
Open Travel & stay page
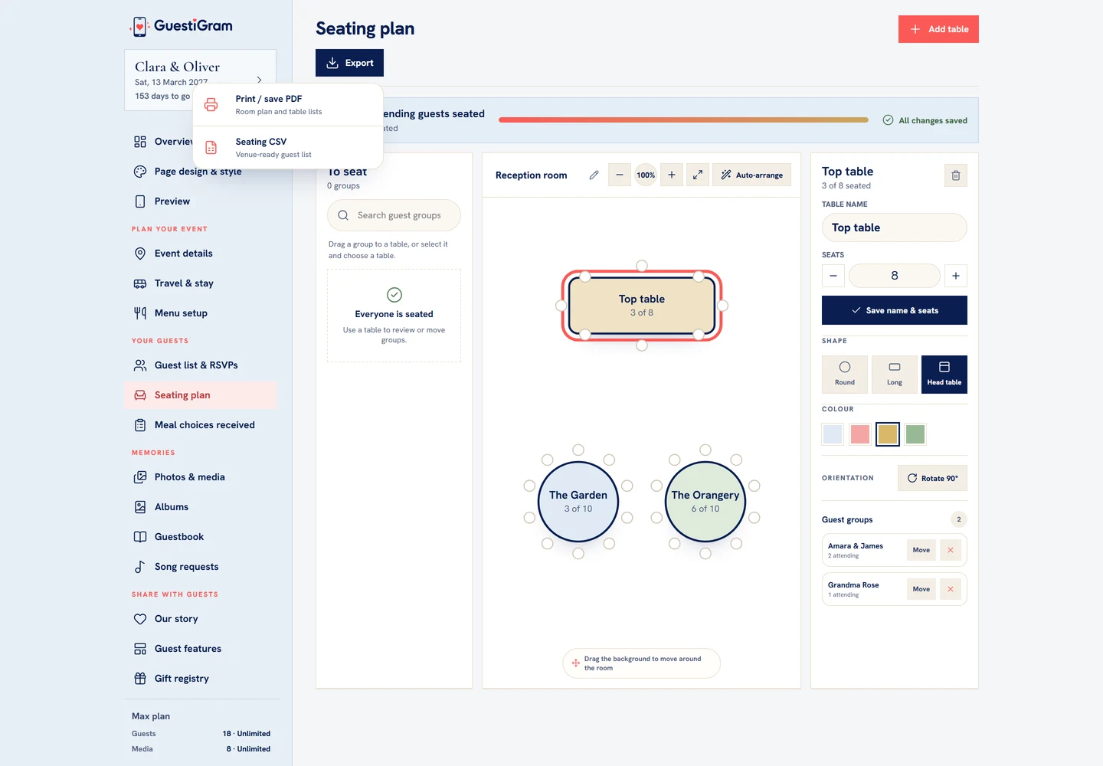click(x=200, y=283)
